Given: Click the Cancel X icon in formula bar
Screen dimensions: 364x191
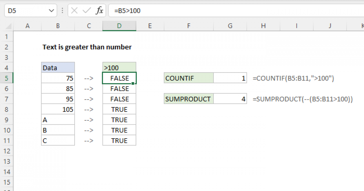Looking at the screenshot, I should pyautogui.click(x=74, y=11).
